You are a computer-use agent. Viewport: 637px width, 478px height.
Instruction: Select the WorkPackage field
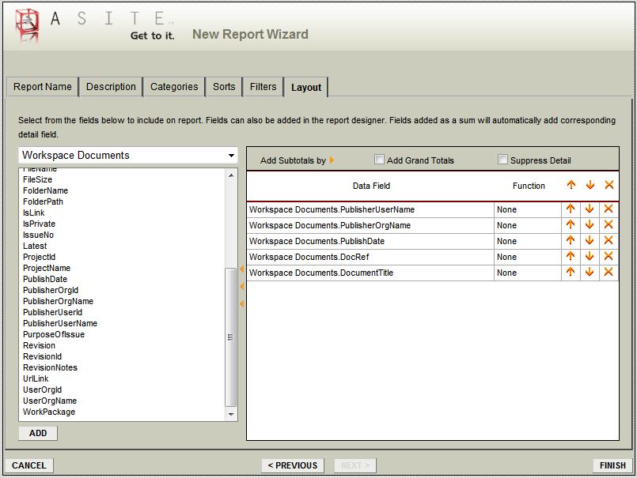(49, 412)
